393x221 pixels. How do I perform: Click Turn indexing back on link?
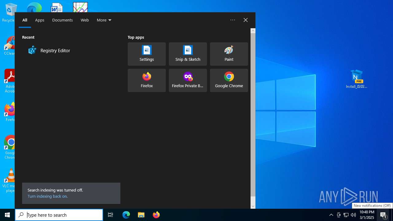point(48,196)
